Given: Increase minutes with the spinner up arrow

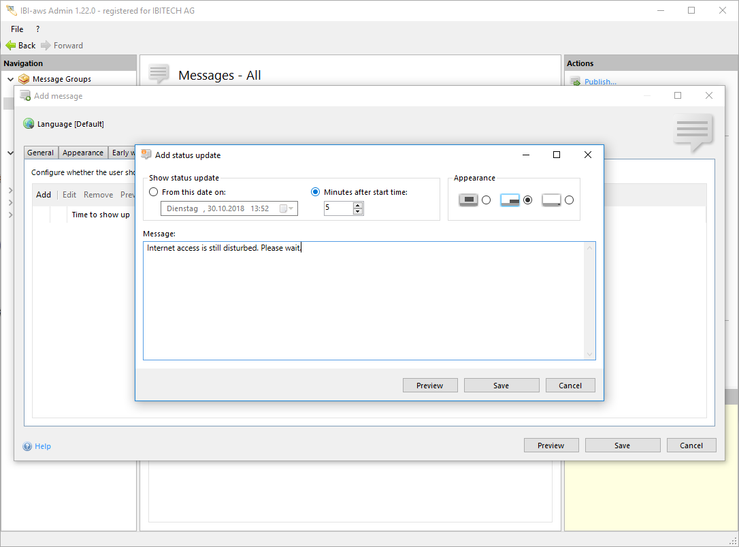Looking at the screenshot, I should click(358, 205).
